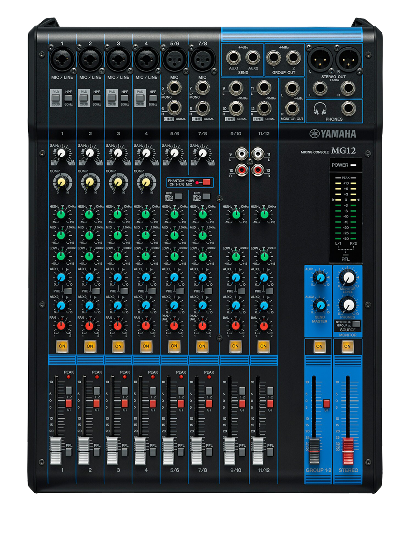Toggle the PHANTOM +48V switch

pyautogui.click(x=207, y=183)
